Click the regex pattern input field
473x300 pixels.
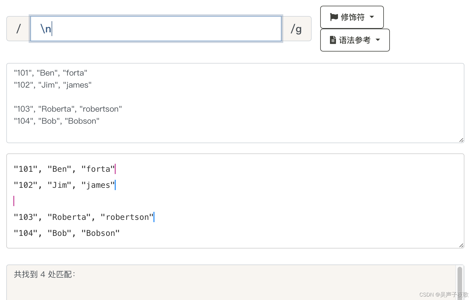[156, 29]
